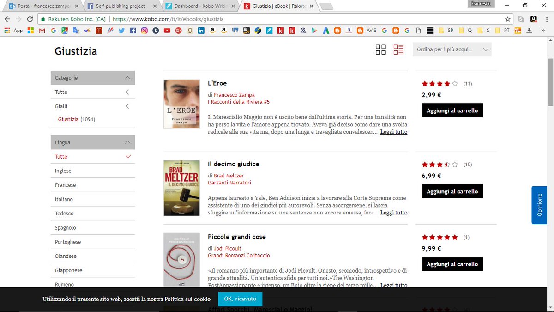Open author link Jodi Picoult
The image size is (554, 312).
(228, 248)
